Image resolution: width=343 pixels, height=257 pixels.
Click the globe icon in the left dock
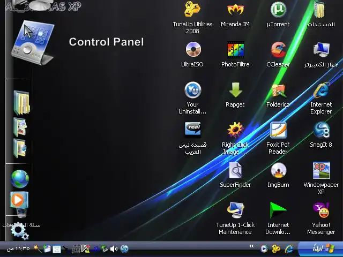(20, 179)
